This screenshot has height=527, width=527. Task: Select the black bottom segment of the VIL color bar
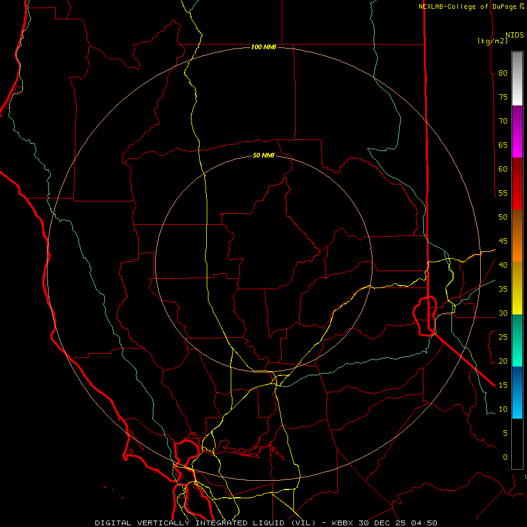[517, 444]
